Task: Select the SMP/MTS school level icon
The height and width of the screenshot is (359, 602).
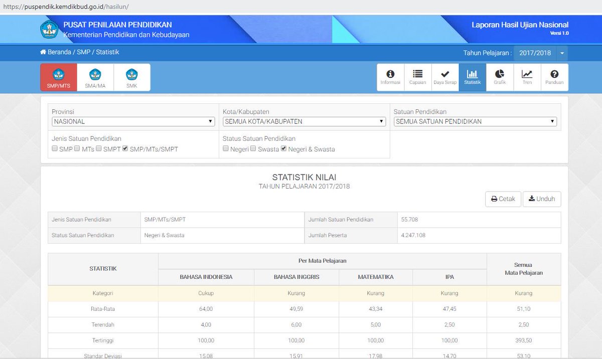Action: pyautogui.click(x=59, y=77)
